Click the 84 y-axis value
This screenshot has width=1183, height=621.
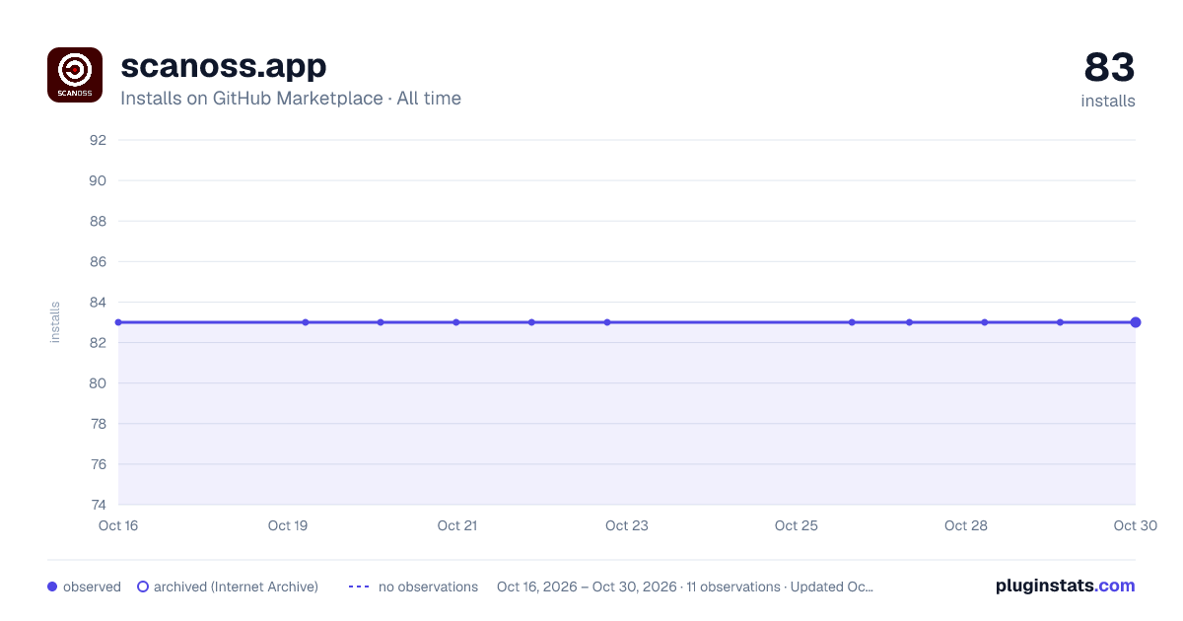98,303
